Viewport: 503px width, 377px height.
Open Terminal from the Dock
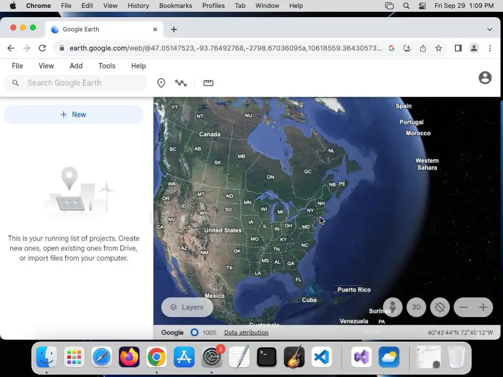267,357
